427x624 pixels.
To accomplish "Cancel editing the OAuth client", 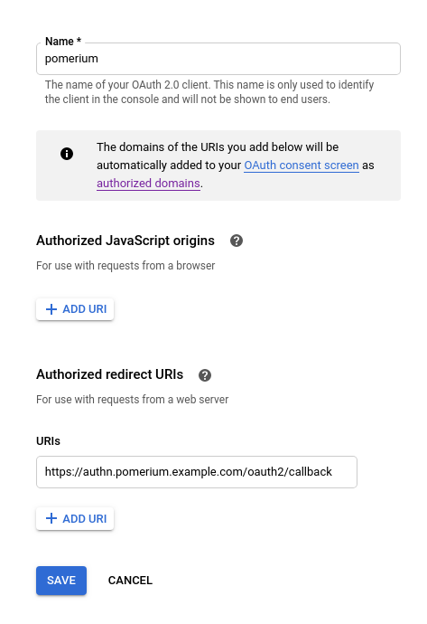I will [130, 581].
